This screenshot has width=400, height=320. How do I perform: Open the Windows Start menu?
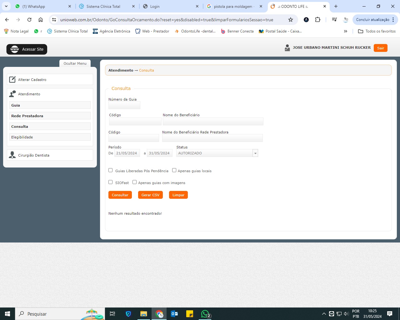(x=7, y=314)
